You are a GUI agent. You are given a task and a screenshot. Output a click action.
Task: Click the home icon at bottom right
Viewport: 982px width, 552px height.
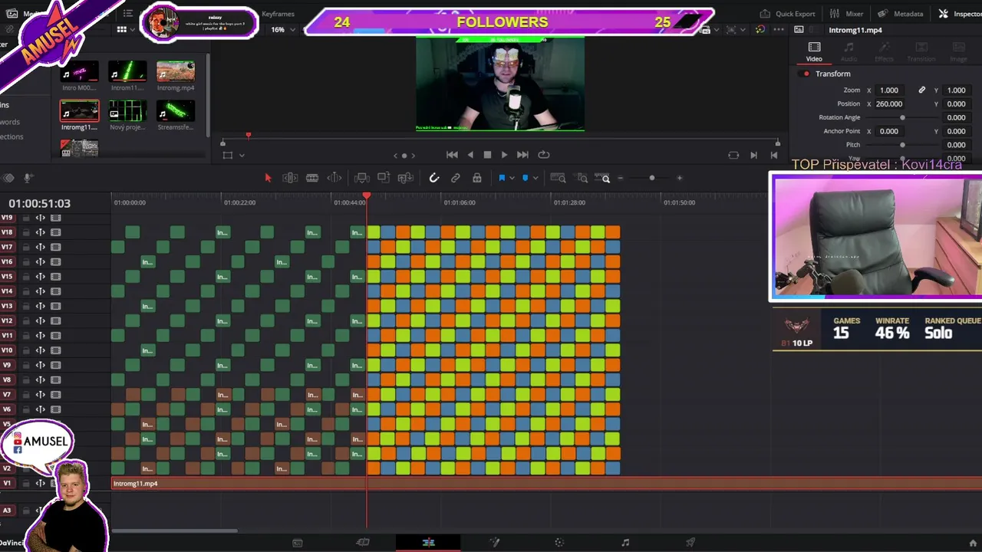coord(973,543)
